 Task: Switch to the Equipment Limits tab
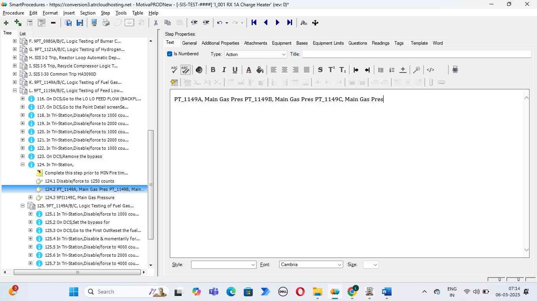(328, 43)
